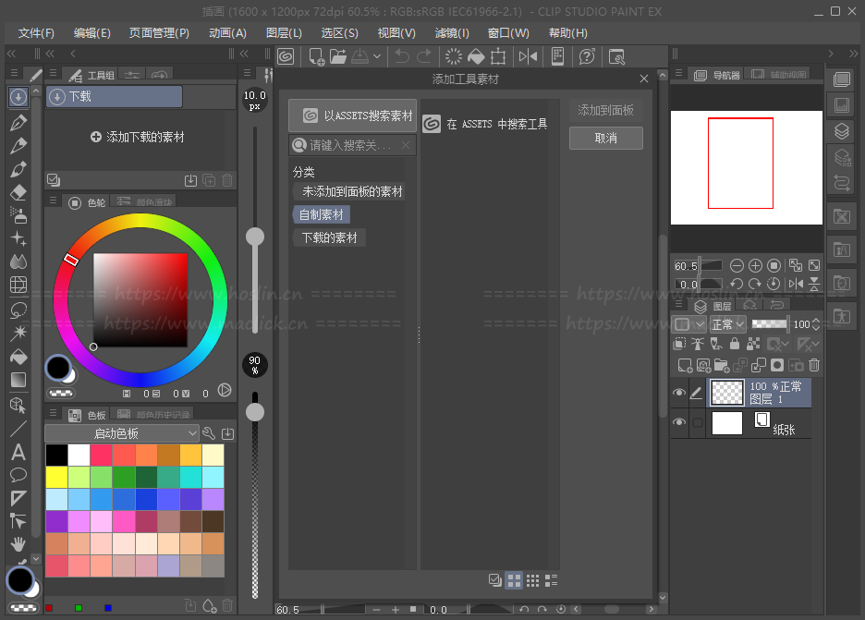
Task: Toggle visibility of the 纸张 layer
Action: pos(679,423)
